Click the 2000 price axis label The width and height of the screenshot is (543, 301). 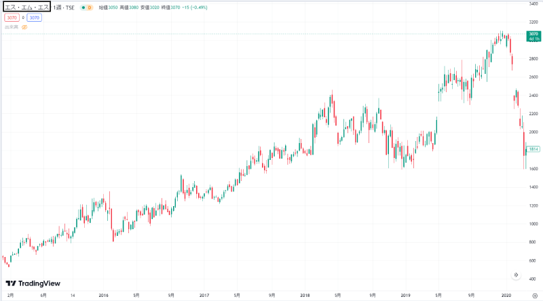(x=533, y=132)
